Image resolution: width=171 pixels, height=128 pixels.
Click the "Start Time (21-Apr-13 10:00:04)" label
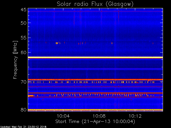pos(95,122)
